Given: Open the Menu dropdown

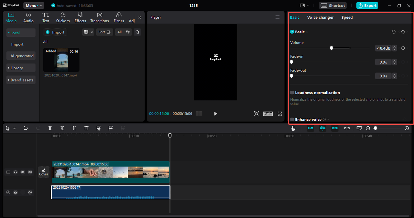Looking at the screenshot, I should (x=34, y=5).
